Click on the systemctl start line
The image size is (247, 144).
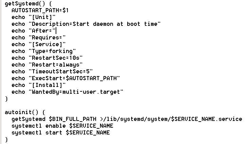tap(60, 132)
